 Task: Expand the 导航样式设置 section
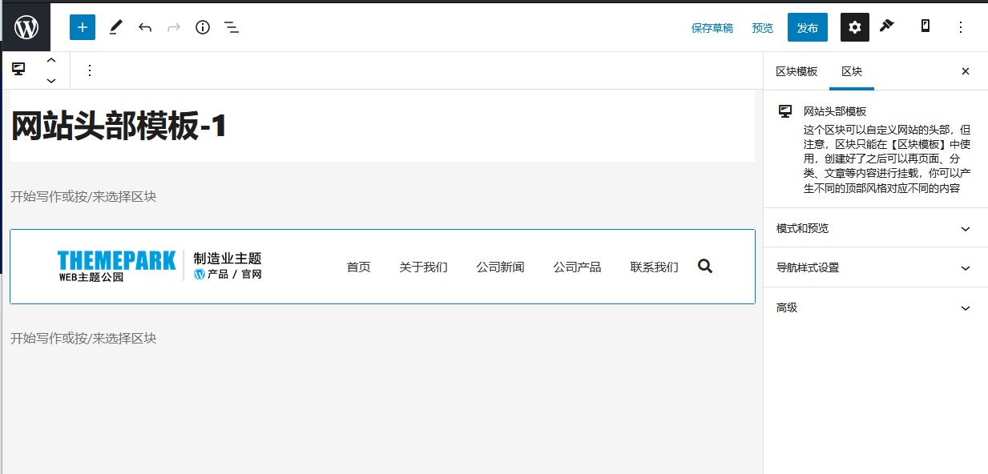click(x=874, y=267)
